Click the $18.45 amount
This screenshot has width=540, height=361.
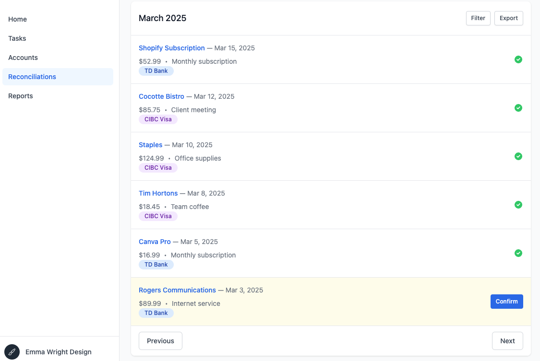point(149,207)
